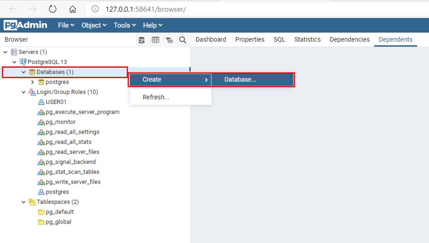The width and height of the screenshot is (429, 243).
Task: Select Refresh... in the context menu
Action: (x=156, y=97)
